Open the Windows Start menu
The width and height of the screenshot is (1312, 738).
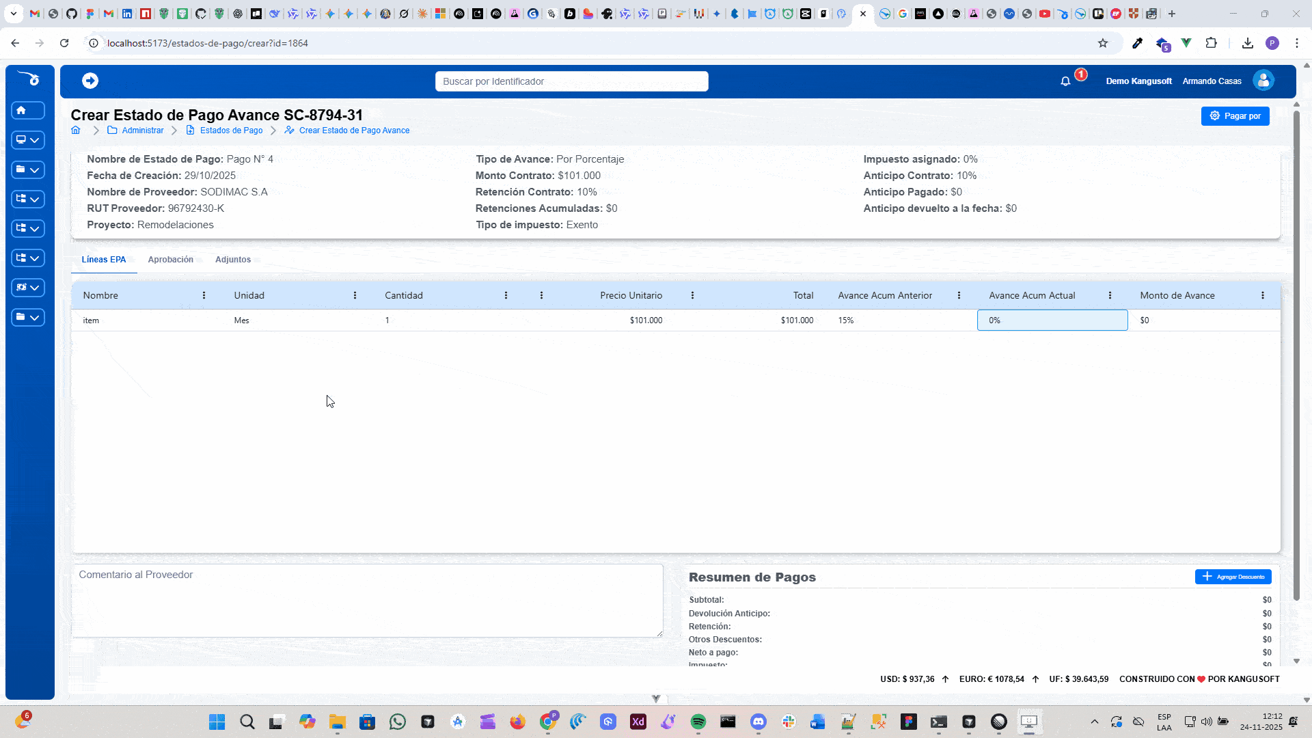tap(217, 722)
